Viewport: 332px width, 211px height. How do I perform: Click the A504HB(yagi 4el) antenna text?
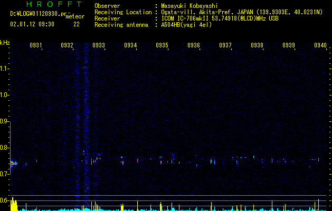tap(186, 25)
